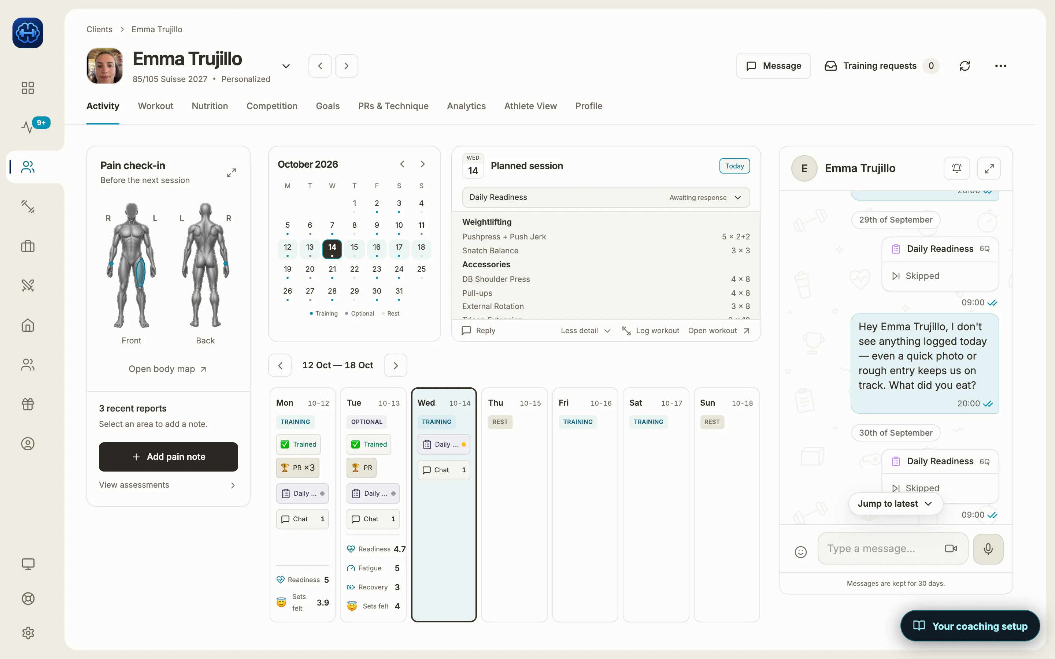The height and width of the screenshot is (659, 1055).
Task: Expand the Pain check-in panel
Action: click(232, 173)
